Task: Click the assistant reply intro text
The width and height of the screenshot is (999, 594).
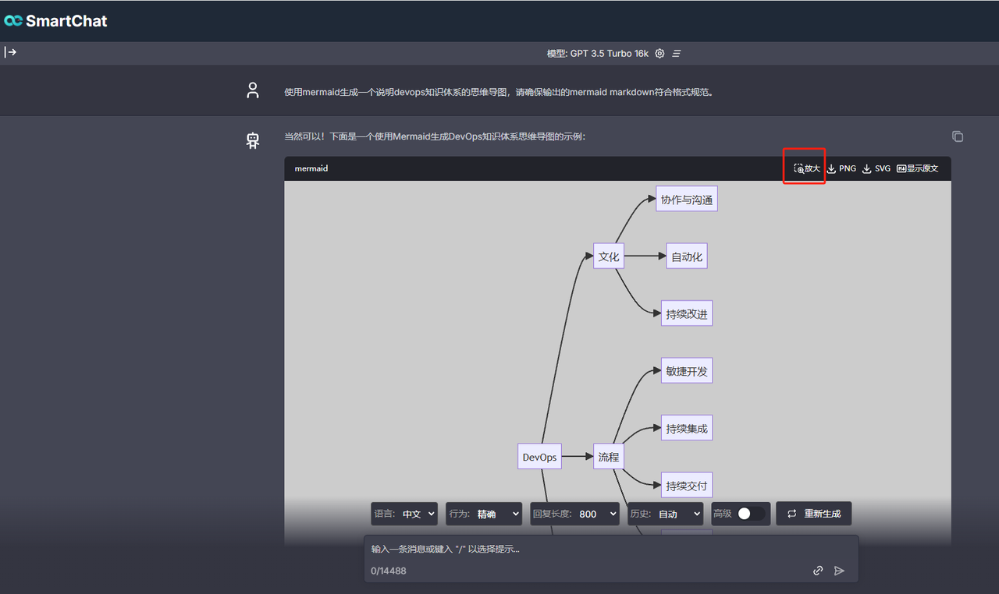Action: 435,136
